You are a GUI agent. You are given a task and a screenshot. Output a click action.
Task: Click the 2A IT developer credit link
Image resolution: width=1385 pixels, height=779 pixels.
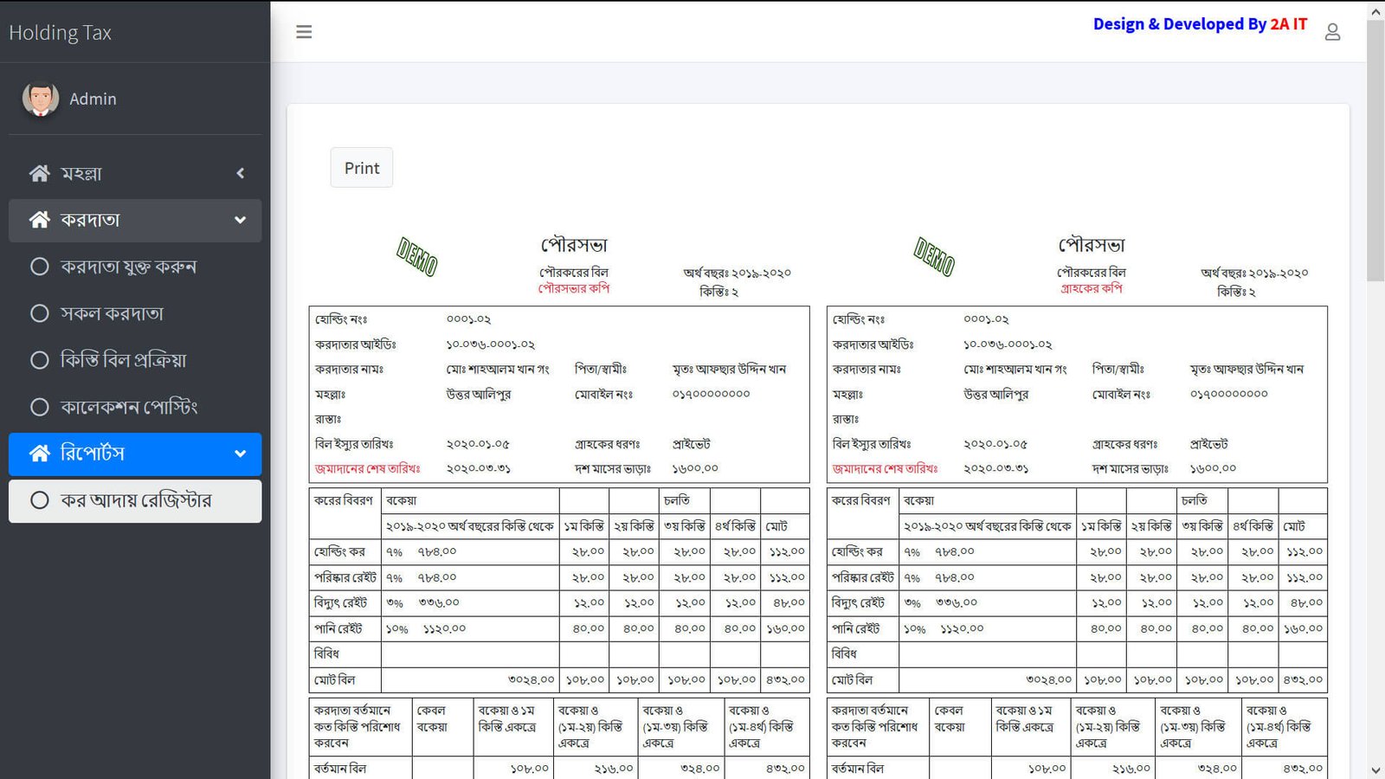(1289, 24)
